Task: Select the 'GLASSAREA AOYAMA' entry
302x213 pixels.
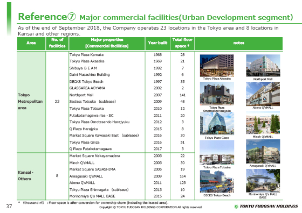Action: tap(87, 88)
